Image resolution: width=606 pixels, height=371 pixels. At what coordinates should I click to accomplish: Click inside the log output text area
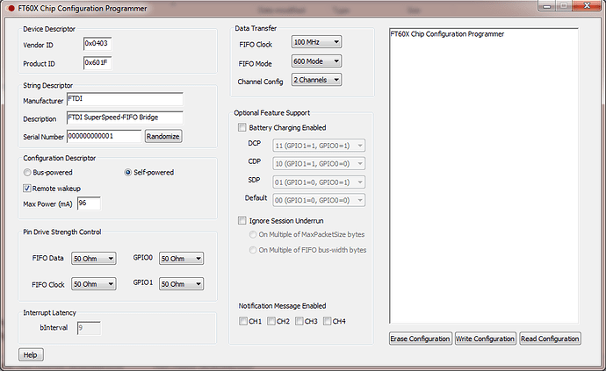484,175
